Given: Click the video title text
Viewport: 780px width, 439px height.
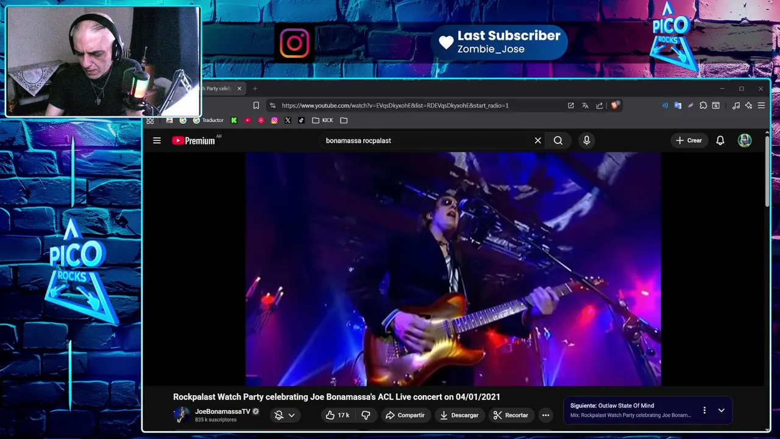Looking at the screenshot, I should (336, 397).
